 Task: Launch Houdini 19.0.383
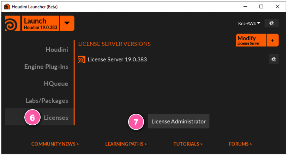pos(41,23)
